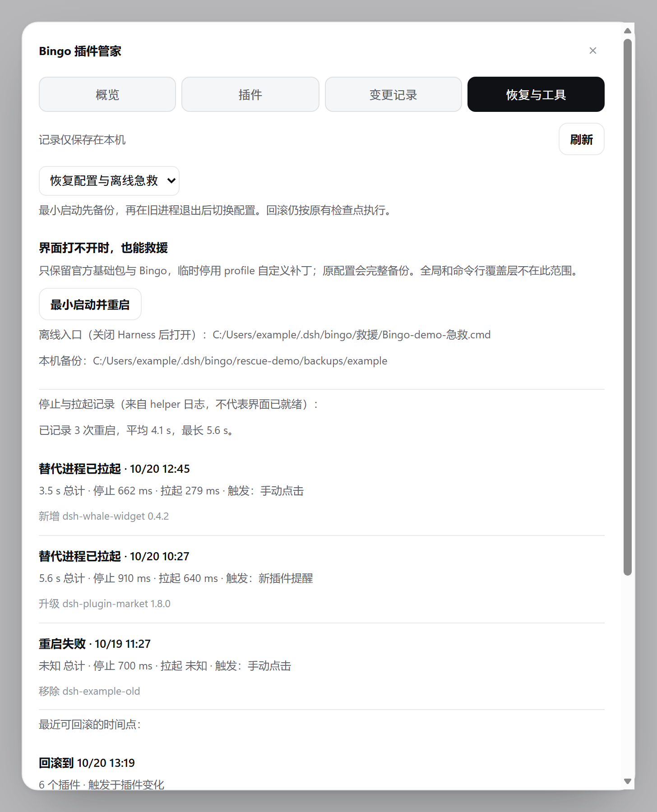This screenshot has width=657, height=812.
Task: Click the 已记录 3 次重启 summary line
Action: pyautogui.click(x=137, y=430)
